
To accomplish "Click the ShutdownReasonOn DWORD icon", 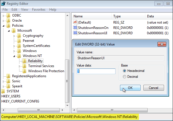I will [x=75, y=28].
